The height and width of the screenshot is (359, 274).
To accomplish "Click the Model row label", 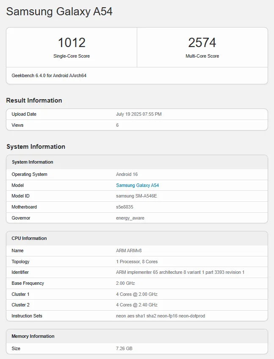I will click(18, 185).
